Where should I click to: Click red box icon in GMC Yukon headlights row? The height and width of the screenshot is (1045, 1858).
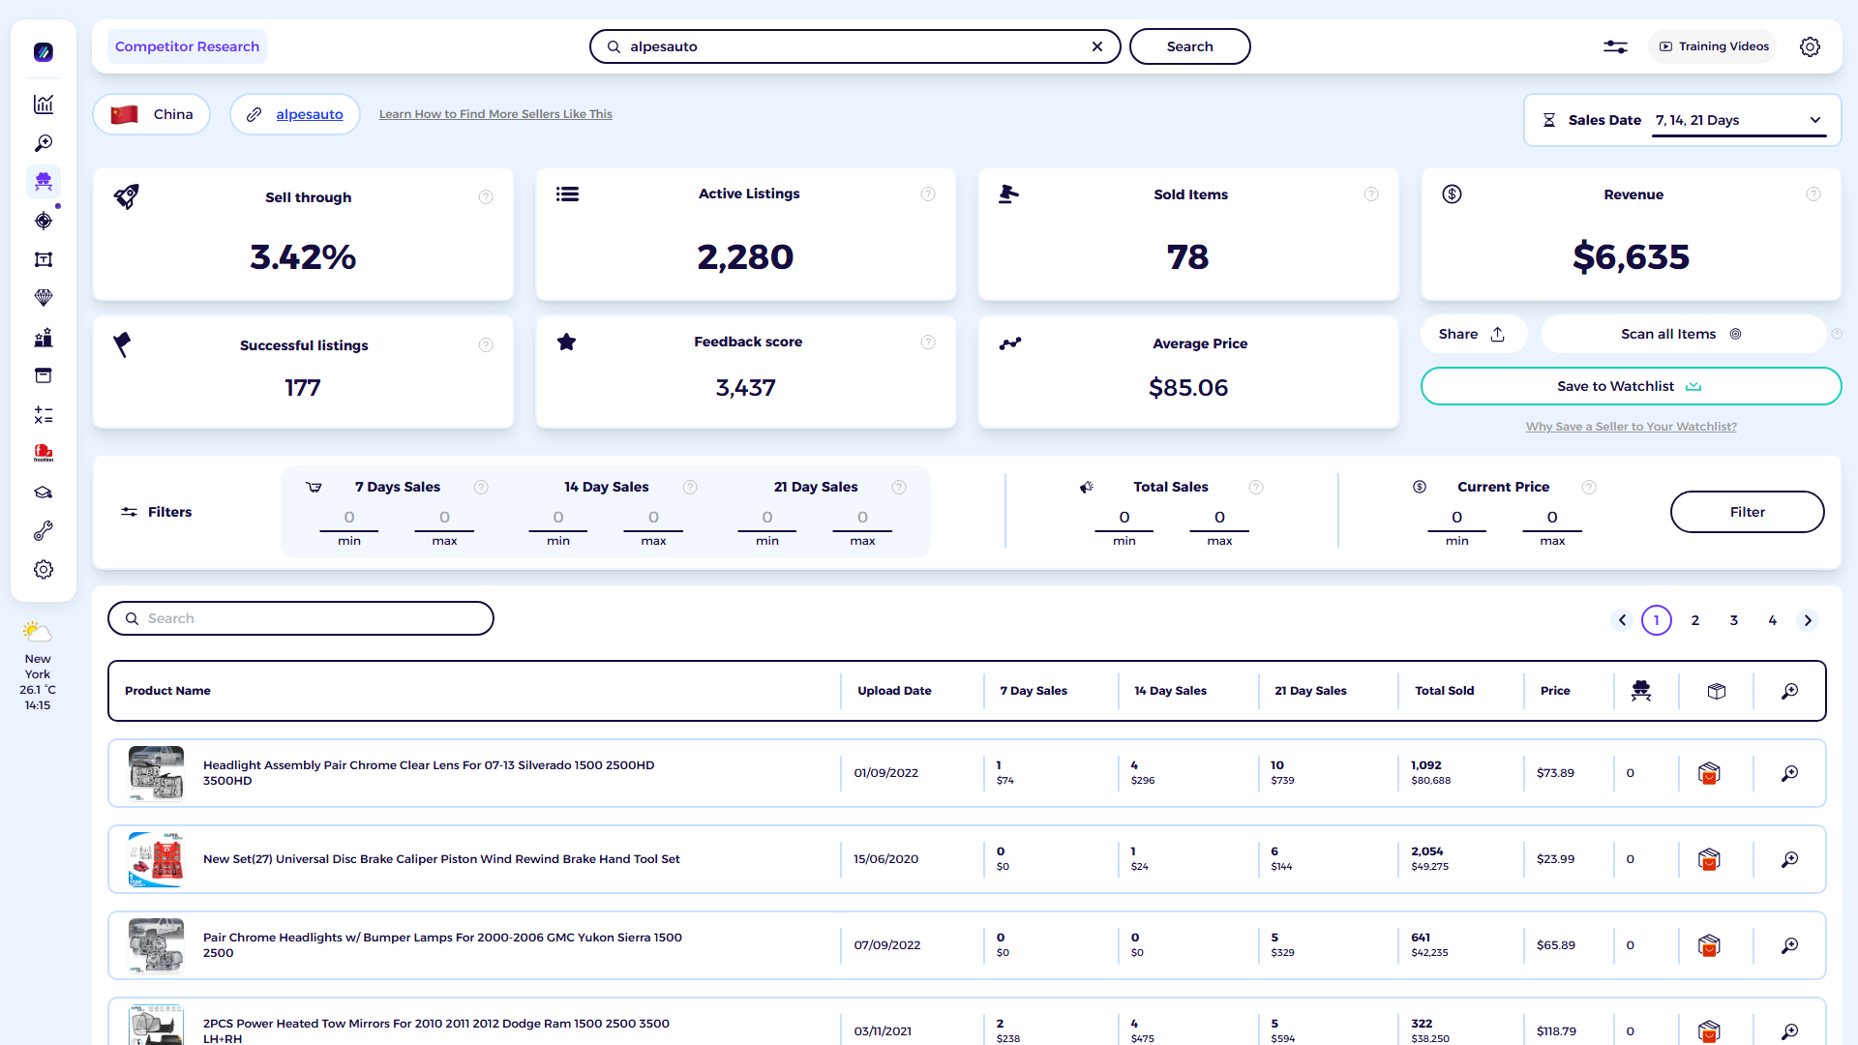pyautogui.click(x=1709, y=945)
